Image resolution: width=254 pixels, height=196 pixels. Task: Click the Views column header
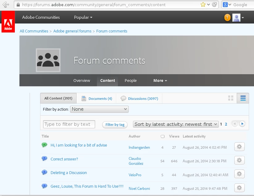[174, 136]
